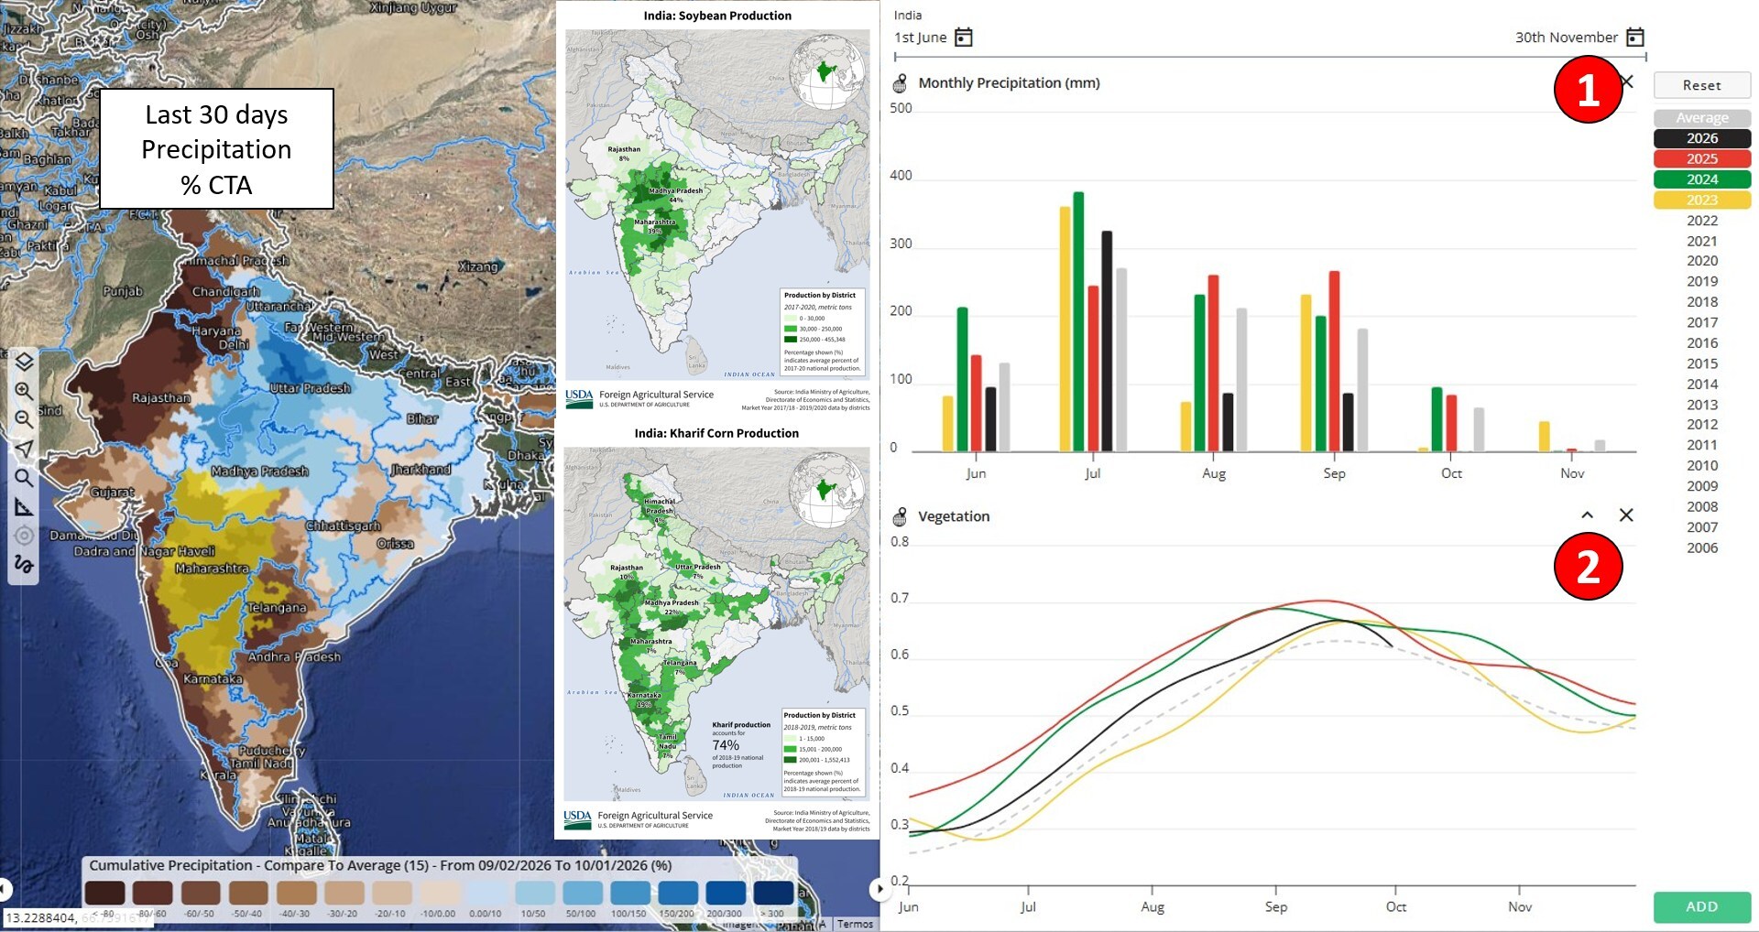Viewport: 1759px width, 932px height.
Task: Close the Vegetation chart
Action: 1626,515
